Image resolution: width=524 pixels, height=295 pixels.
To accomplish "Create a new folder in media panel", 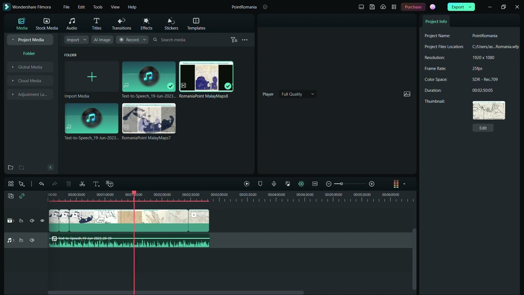I will [11, 168].
